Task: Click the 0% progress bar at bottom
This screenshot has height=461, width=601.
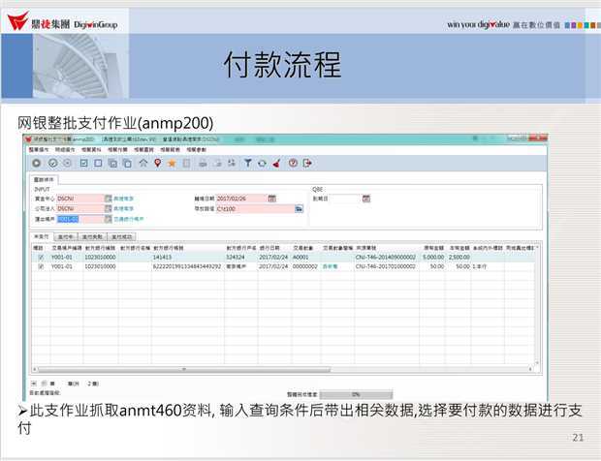Action: pyautogui.click(x=355, y=394)
